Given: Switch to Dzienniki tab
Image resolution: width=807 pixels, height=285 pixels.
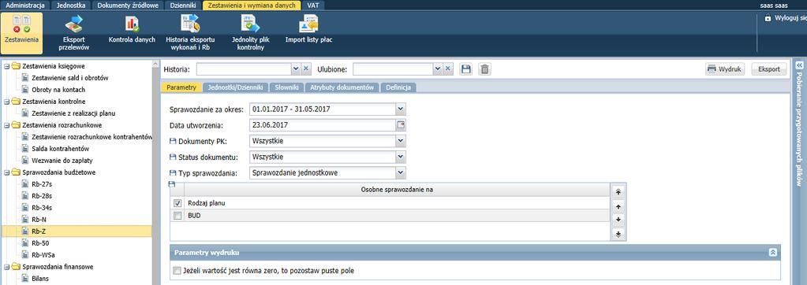Looking at the screenshot, I should (183, 6).
